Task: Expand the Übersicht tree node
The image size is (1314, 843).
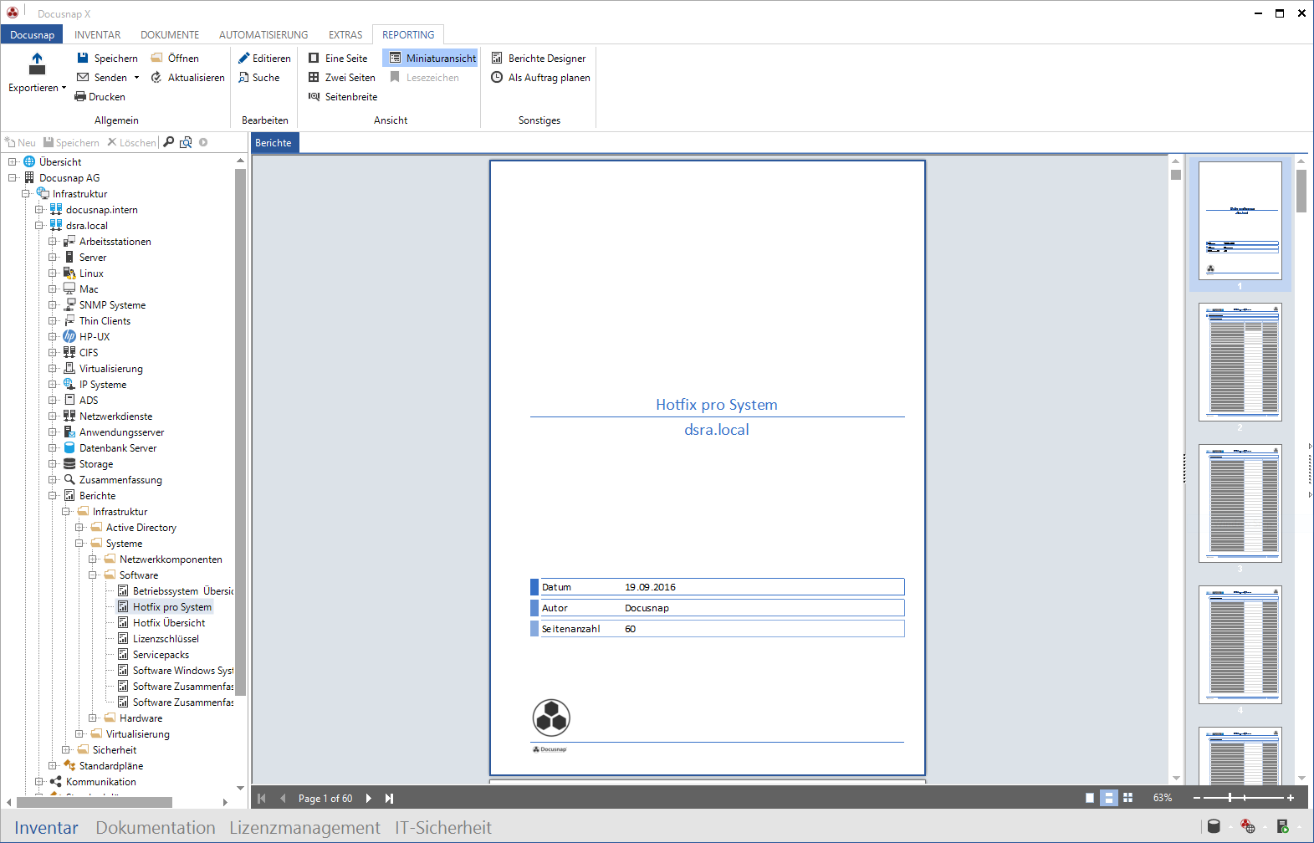Action: [x=13, y=161]
